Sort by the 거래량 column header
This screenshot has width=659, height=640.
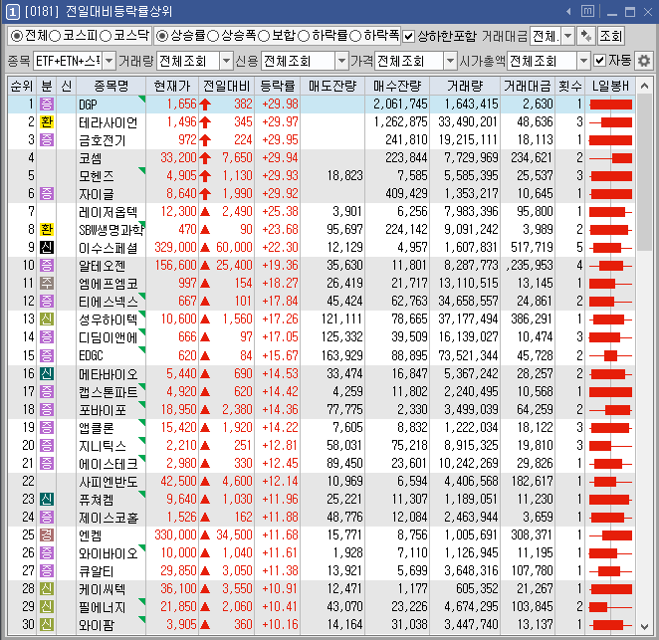coord(465,87)
